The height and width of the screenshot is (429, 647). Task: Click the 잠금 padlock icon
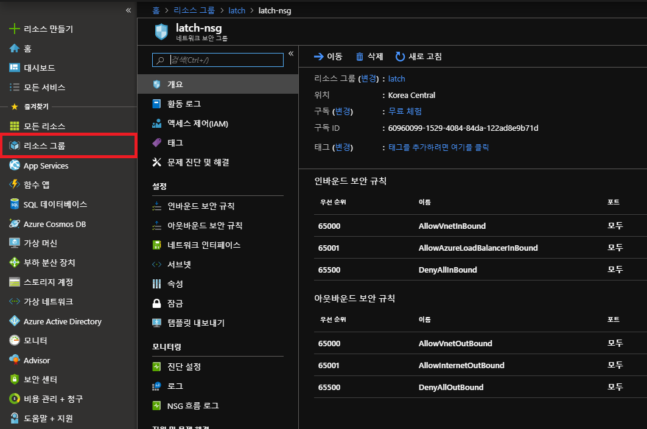(156, 303)
